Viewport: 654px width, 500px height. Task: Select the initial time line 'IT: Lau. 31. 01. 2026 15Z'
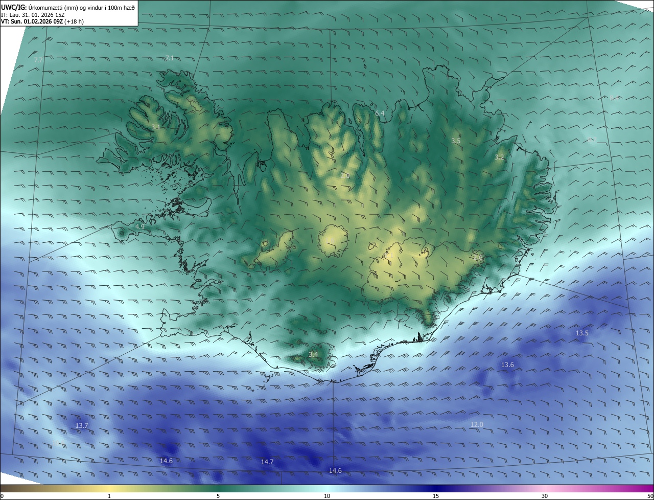pos(32,15)
